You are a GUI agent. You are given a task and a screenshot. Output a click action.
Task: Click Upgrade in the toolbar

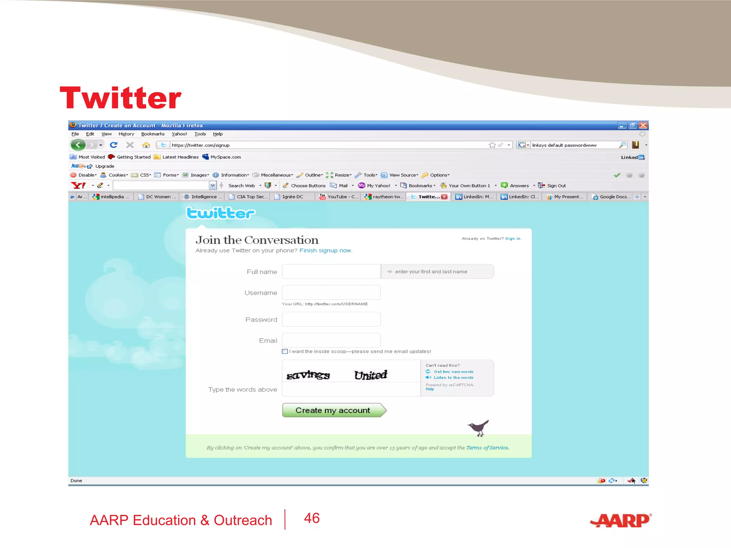coord(105,166)
